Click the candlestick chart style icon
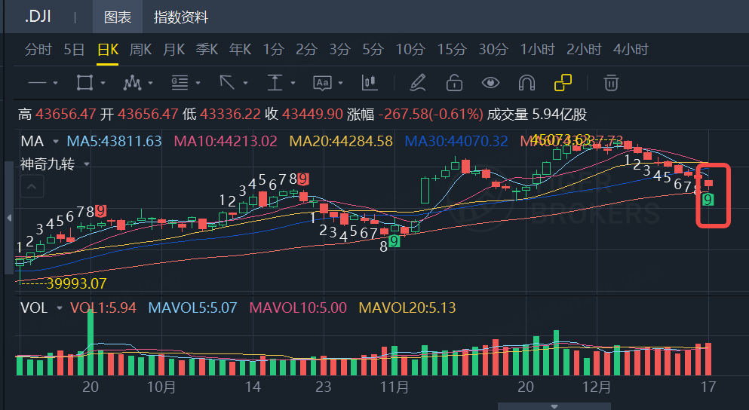749x410 pixels. pyautogui.click(x=370, y=83)
